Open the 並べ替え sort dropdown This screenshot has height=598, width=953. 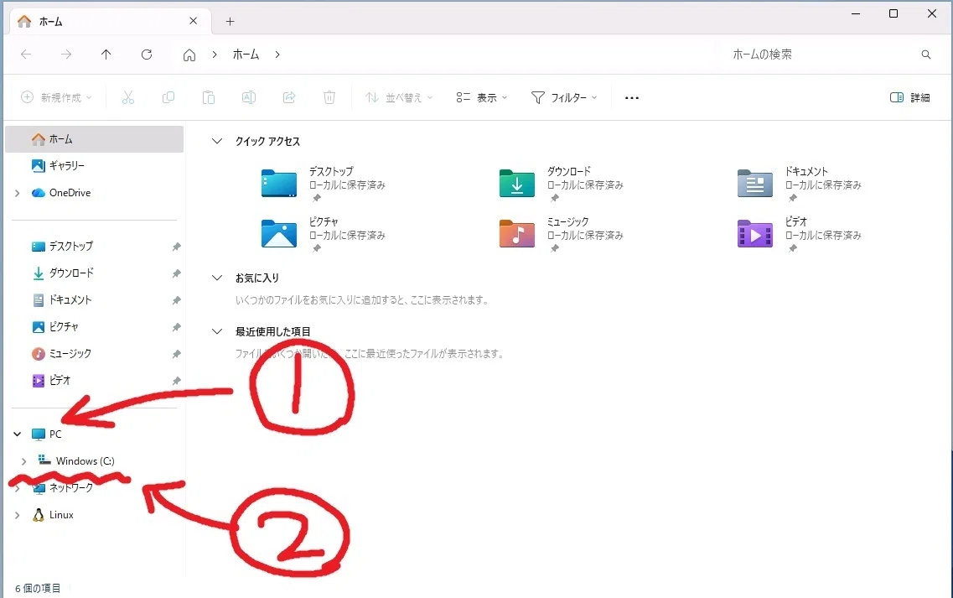click(399, 97)
